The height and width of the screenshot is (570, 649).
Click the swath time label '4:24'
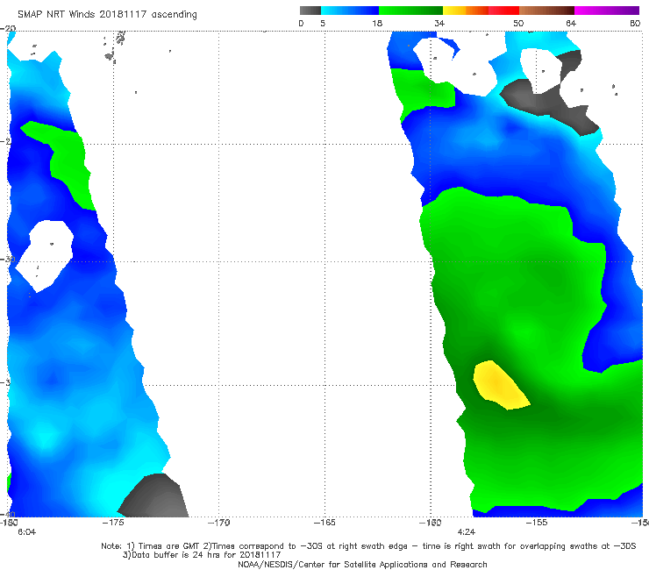click(x=466, y=532)
